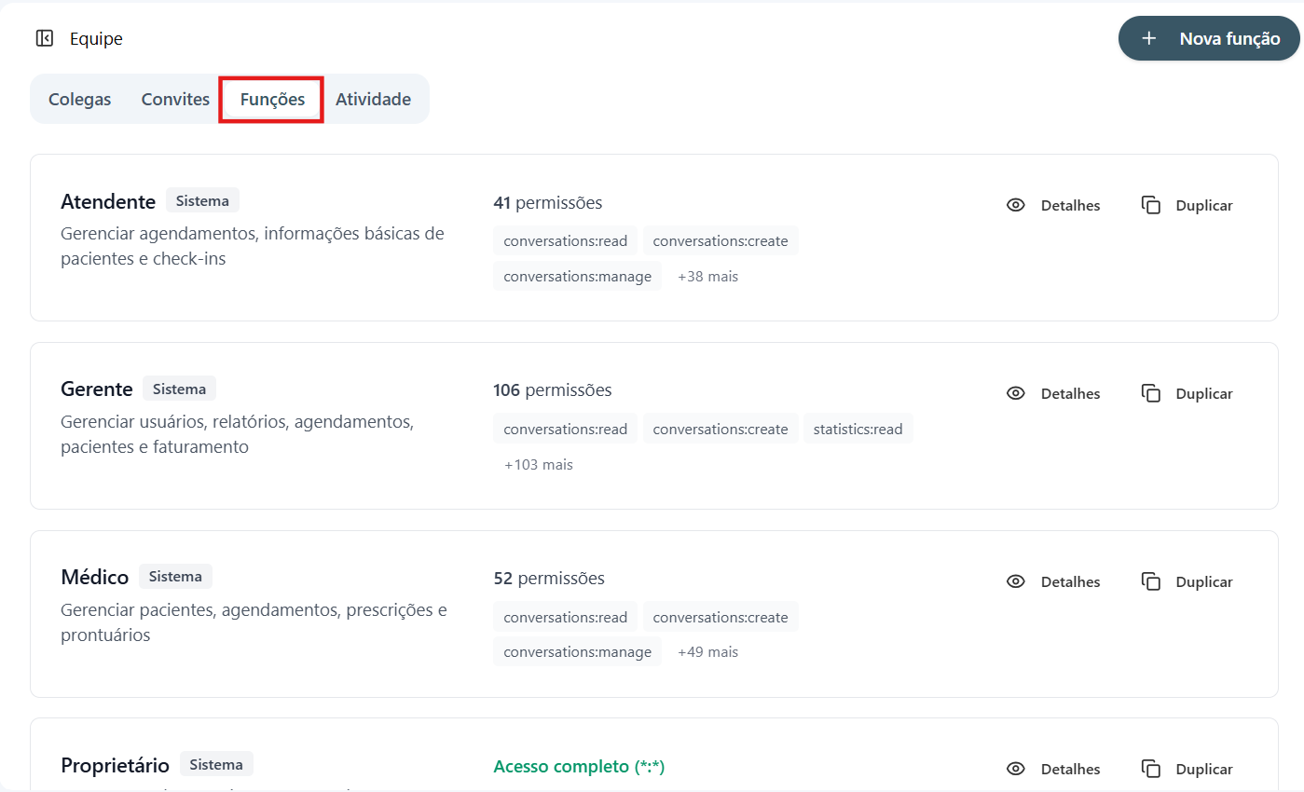Click the eye icon in Atendente row
The width and height of the screenshot is (1304, 792).
[1016, 205]
